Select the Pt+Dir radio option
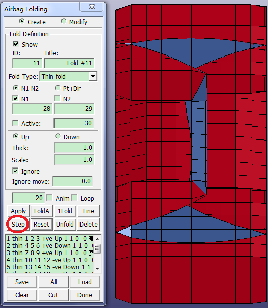This screenshot has height=308, width=268. pos(57,88)
